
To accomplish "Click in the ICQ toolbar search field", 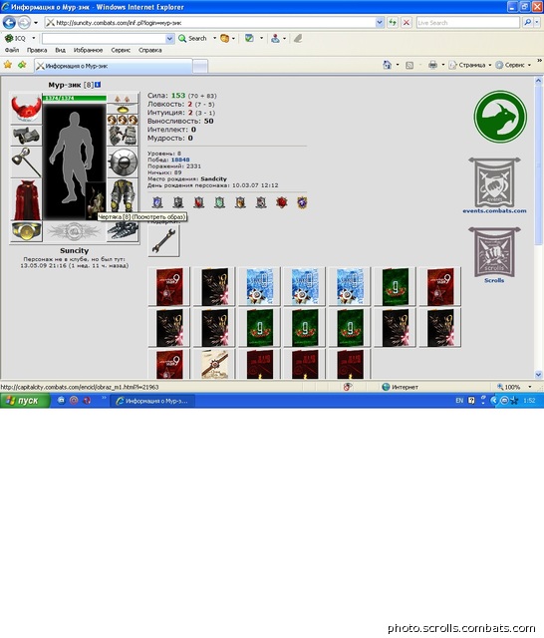I will 105,38.
